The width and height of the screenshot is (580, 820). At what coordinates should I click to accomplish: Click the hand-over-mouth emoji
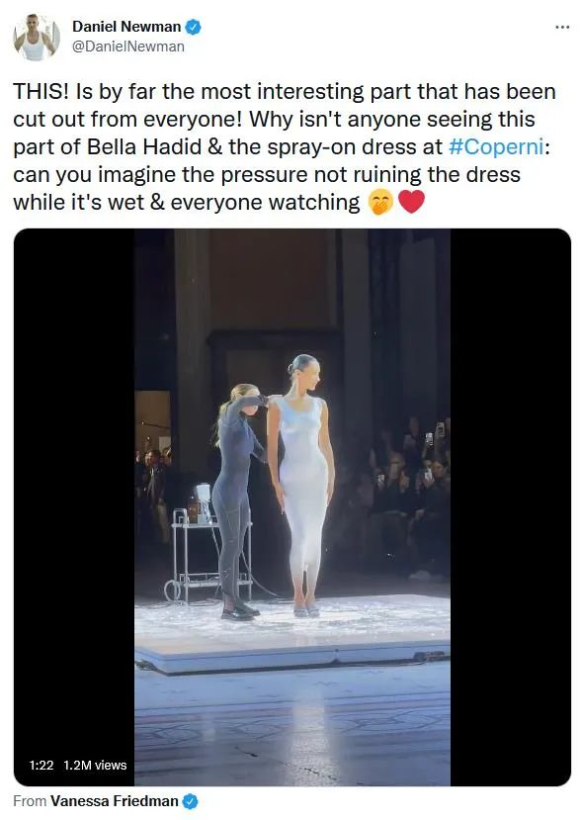380,203
